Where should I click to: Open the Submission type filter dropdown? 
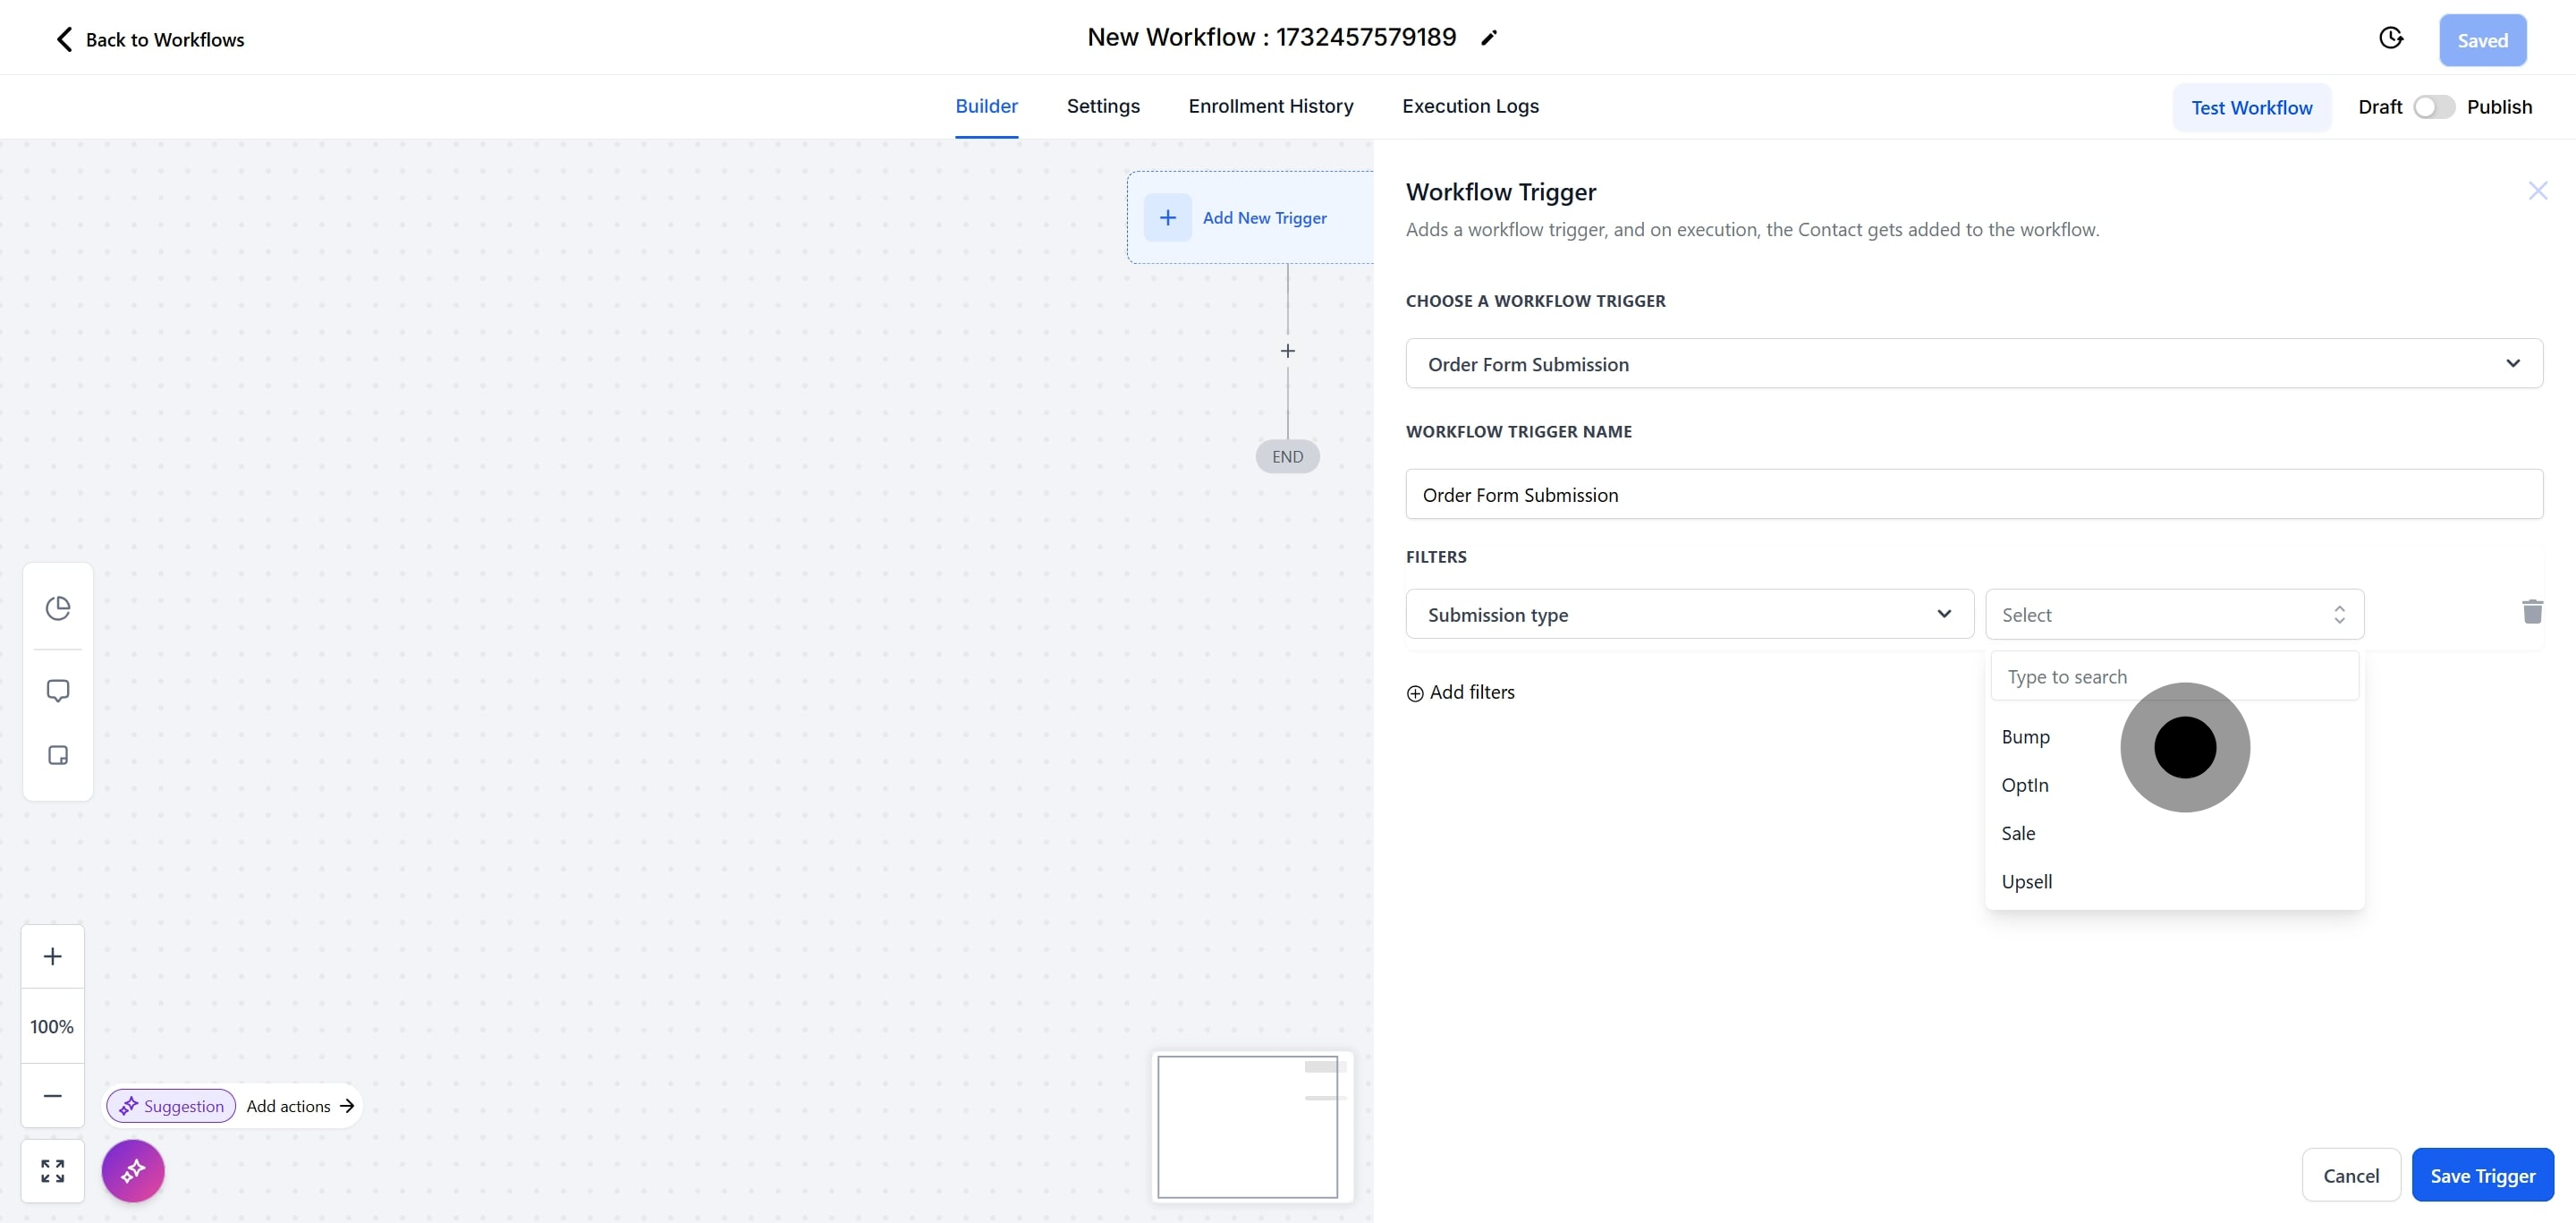1689,614
